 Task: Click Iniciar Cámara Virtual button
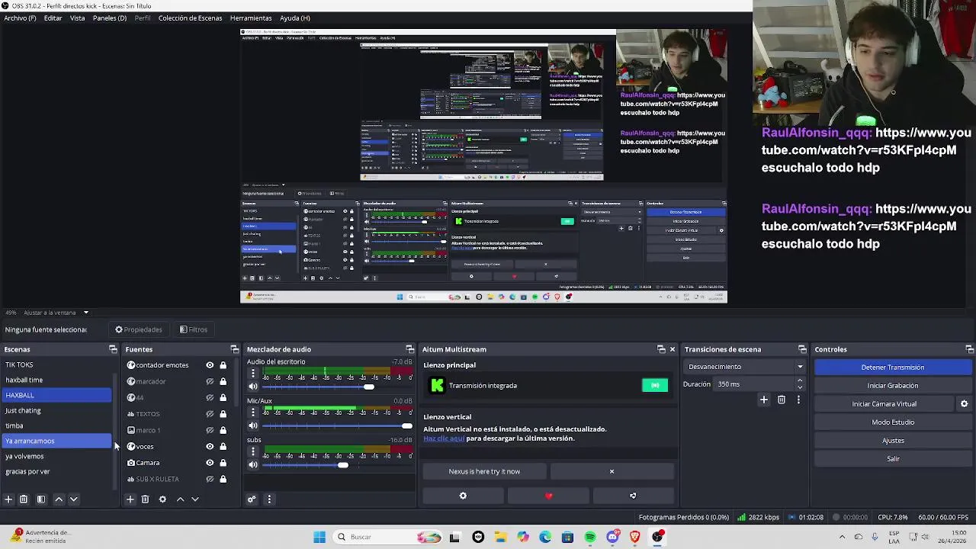(x=884, y=404)
